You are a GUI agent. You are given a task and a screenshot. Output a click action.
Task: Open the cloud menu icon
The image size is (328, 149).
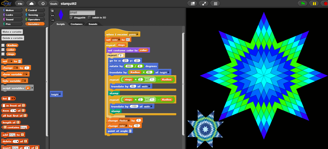tap(31, 4)
